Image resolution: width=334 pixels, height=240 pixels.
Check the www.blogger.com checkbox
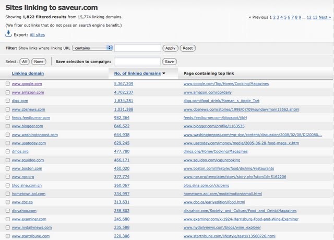(x=8, y=126)
